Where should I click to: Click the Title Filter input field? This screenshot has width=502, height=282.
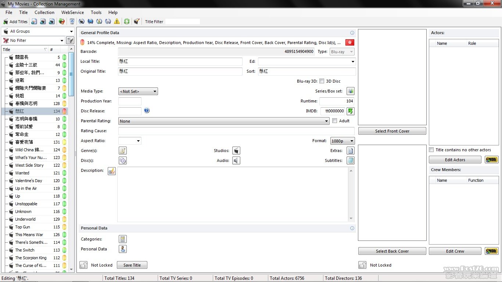tap(183, 22)
